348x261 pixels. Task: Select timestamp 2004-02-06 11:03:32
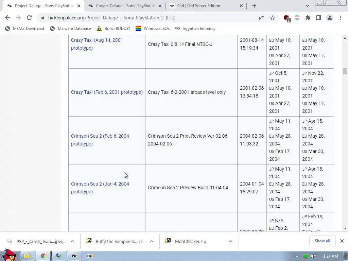click(x=252, y=140)
